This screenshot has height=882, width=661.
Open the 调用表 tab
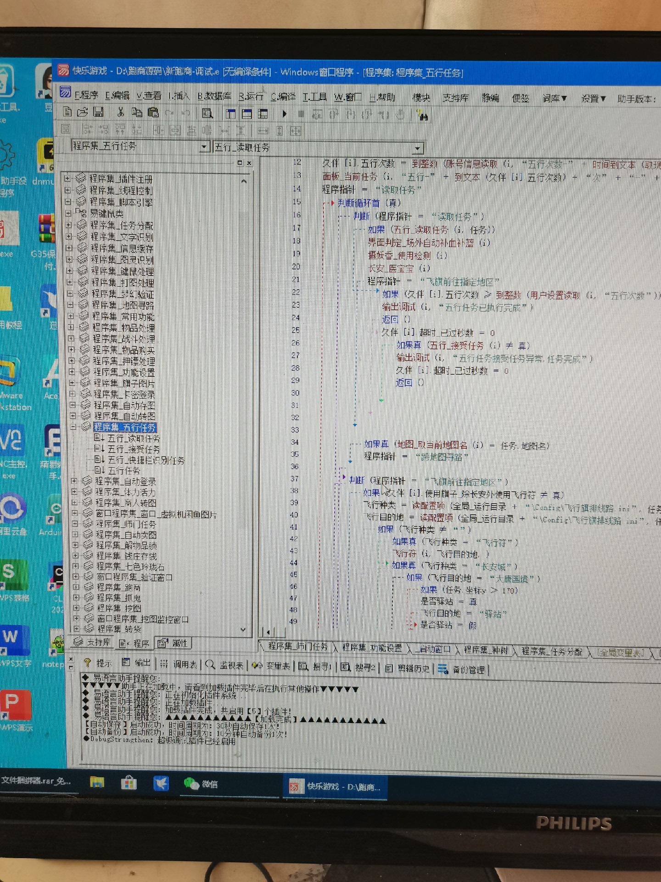[x=179, y=664]
